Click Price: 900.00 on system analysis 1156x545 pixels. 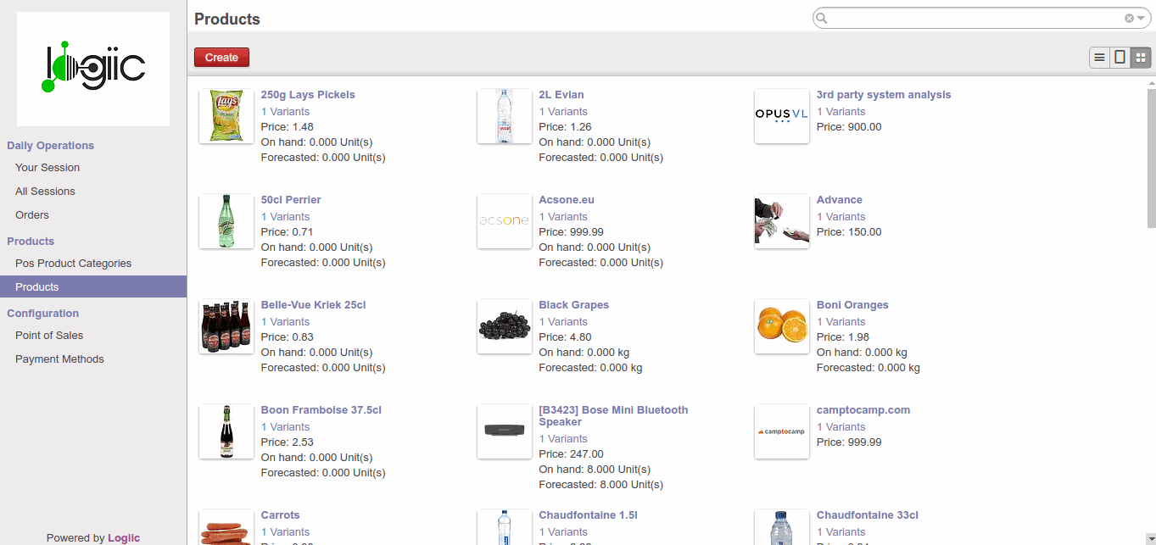tap(849, 127)
